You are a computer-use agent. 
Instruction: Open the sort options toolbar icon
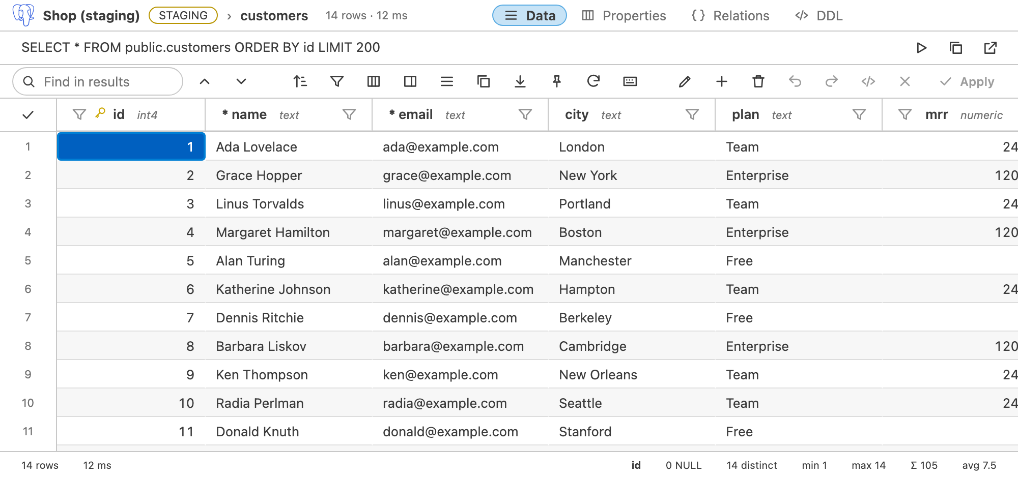point(300,81)
